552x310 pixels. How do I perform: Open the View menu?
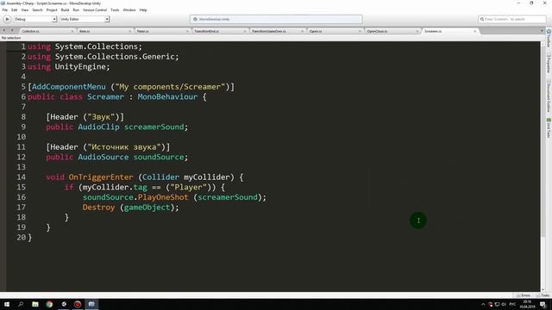pyautogui.click(x=25, y=9)
